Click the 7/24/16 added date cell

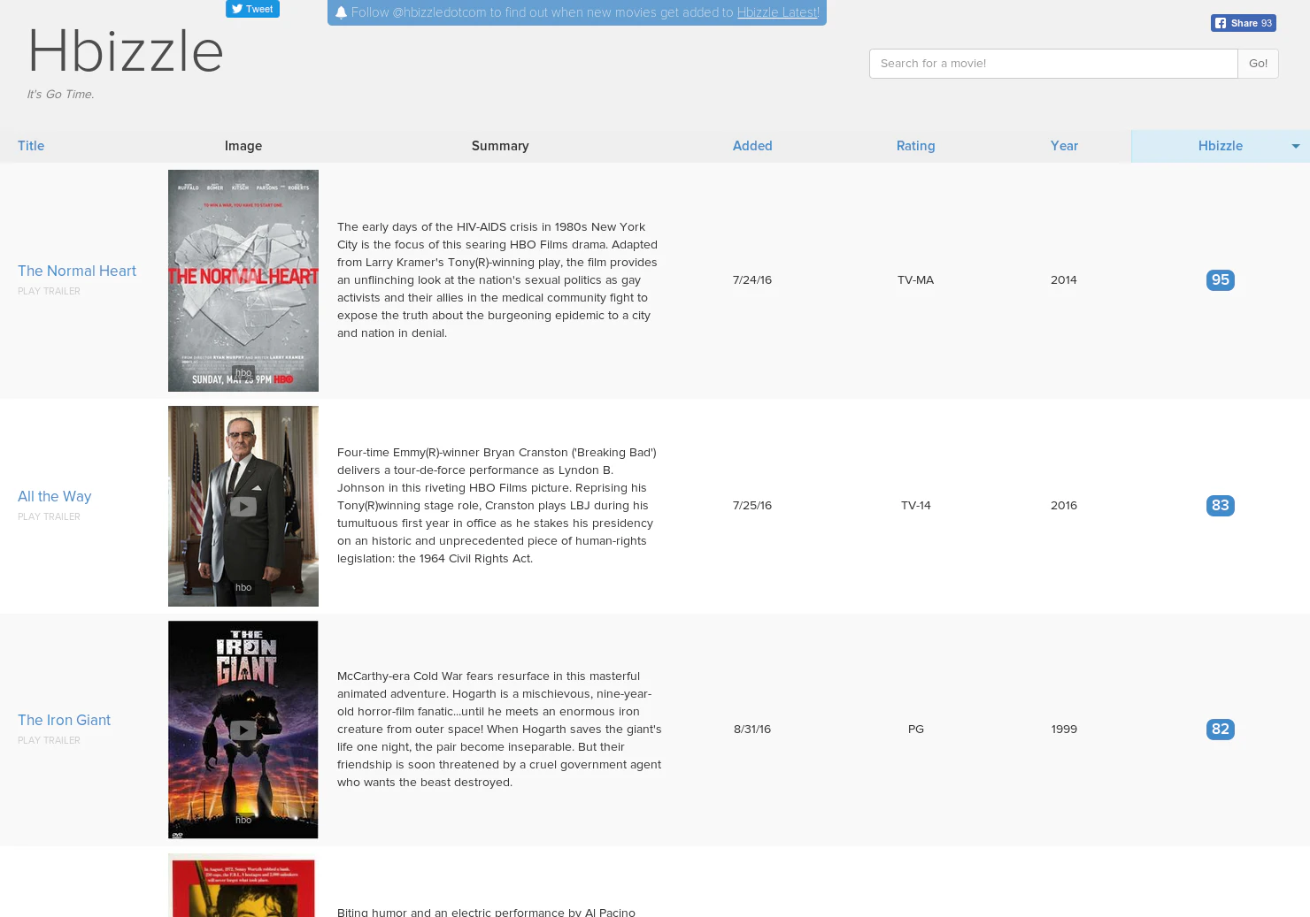[752, 280]
